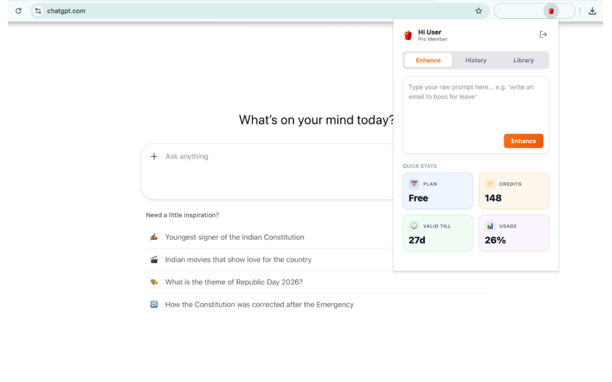Select the Indian Constitution youngest signer prompt

click(x=234, y=237)
